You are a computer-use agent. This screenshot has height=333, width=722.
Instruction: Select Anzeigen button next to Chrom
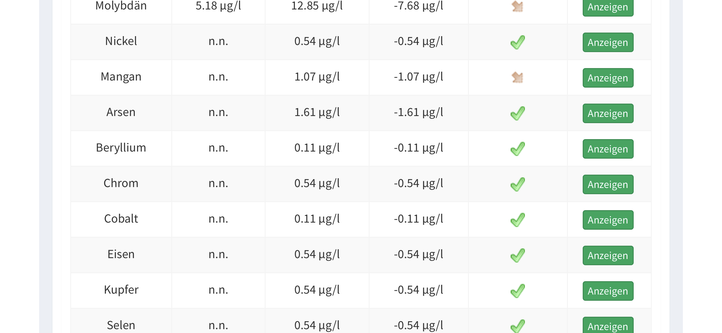[608, 184]
